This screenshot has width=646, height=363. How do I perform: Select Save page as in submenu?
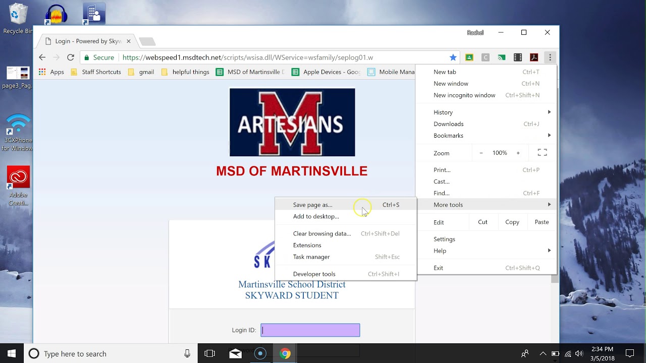point(346,205)
